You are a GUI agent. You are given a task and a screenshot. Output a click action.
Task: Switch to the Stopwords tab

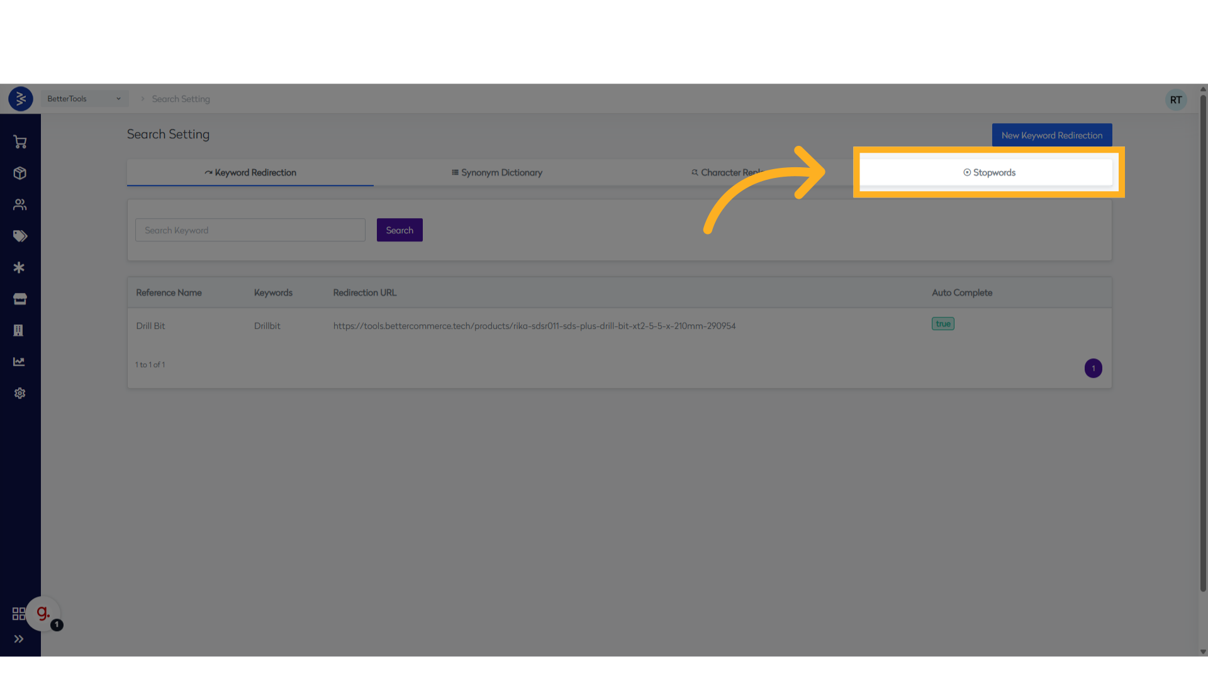tap(989, 172)
